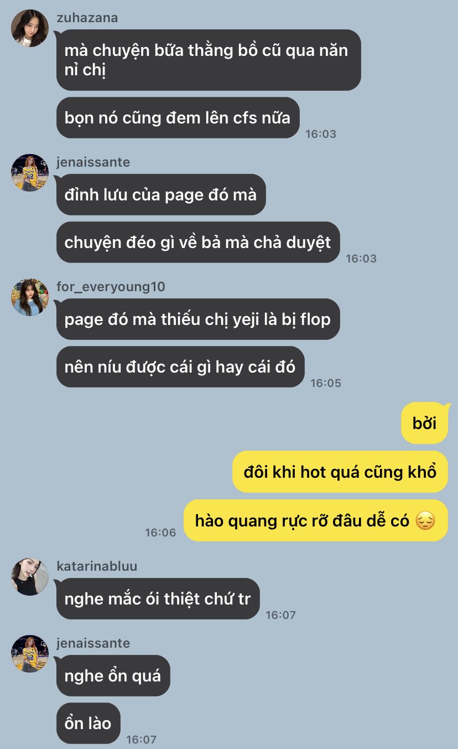Open zuhazana's profile picture
458x749 pixels.
30,28
